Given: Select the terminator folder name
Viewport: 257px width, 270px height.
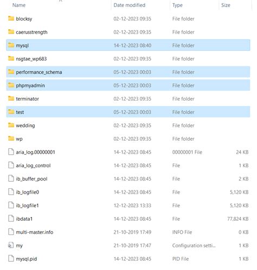Looking at the screenshot, I should (27, 99).
